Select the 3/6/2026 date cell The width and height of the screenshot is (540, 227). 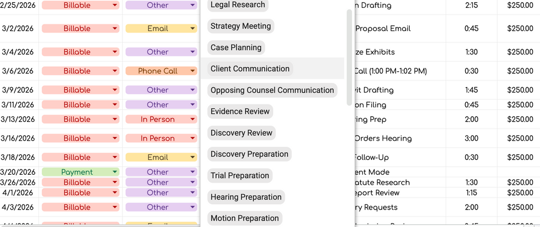(19, 71)
